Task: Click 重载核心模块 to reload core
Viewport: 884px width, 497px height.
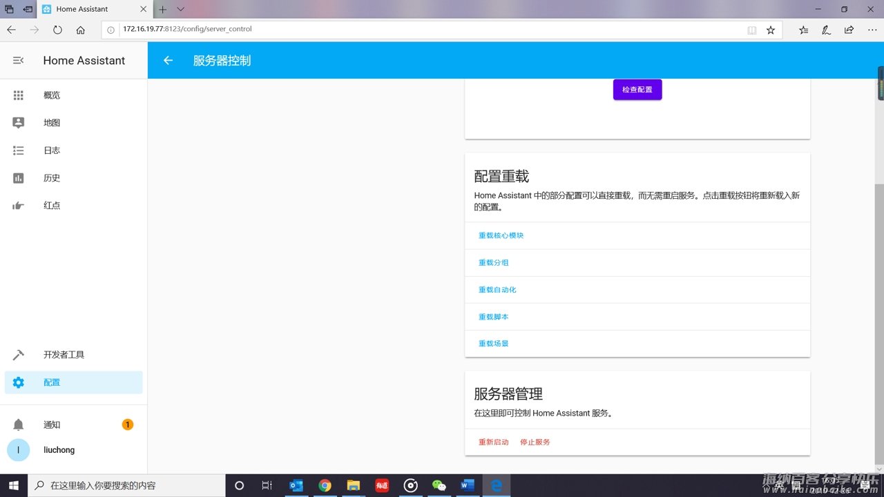Action: click(x=501, y=235)
